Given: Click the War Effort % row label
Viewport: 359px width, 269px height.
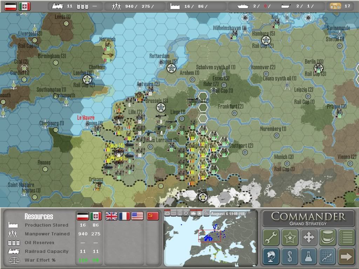Looking at the screenshot, I should pyautogui.click(x=40, y=260).
